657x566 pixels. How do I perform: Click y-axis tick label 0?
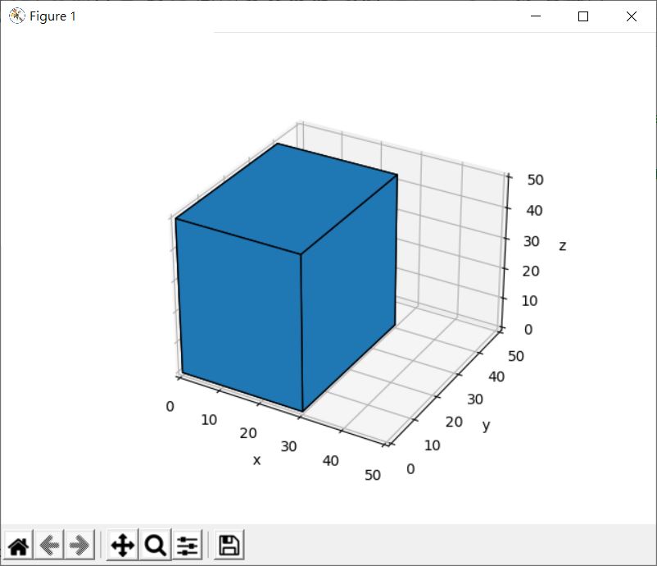point(410,469)
